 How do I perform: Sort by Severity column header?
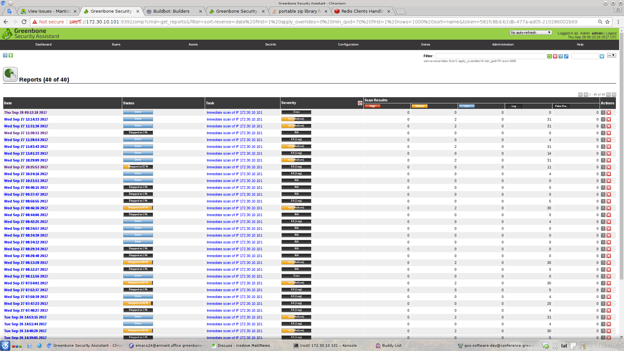[x=289, y=103]
